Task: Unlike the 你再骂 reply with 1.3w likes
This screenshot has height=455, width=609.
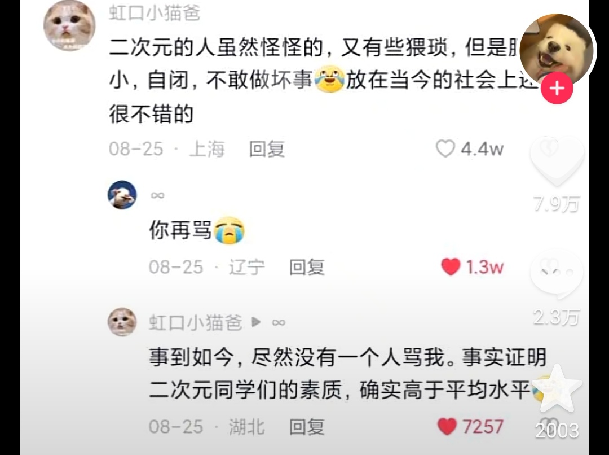Action: (451, 267)
